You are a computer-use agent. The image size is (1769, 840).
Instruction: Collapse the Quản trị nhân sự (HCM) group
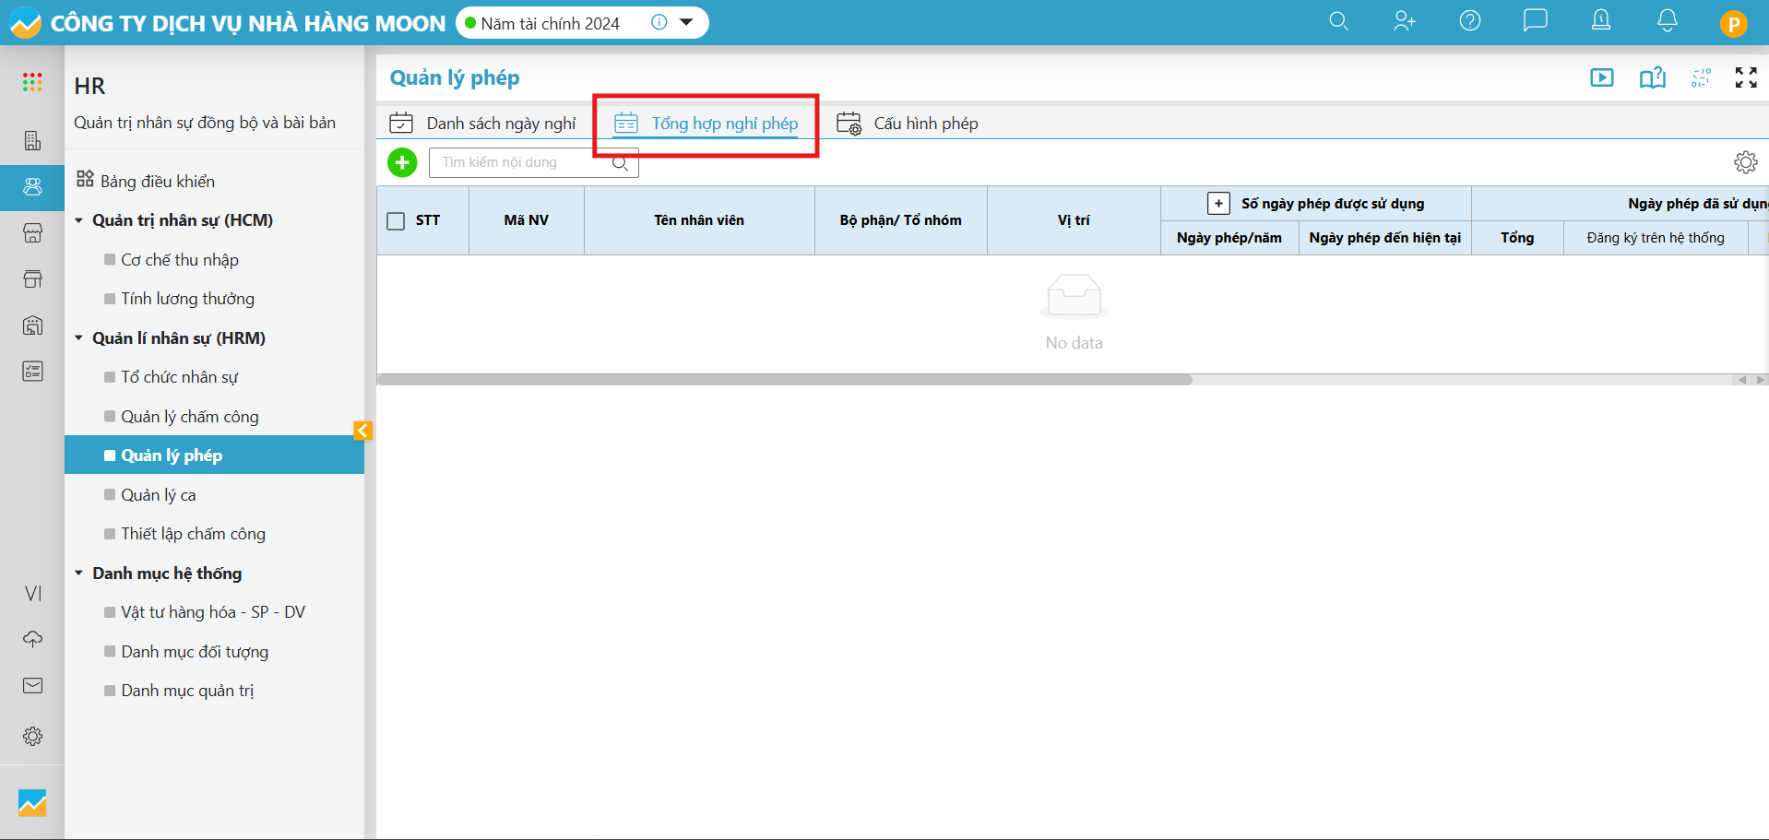(79, 220)
